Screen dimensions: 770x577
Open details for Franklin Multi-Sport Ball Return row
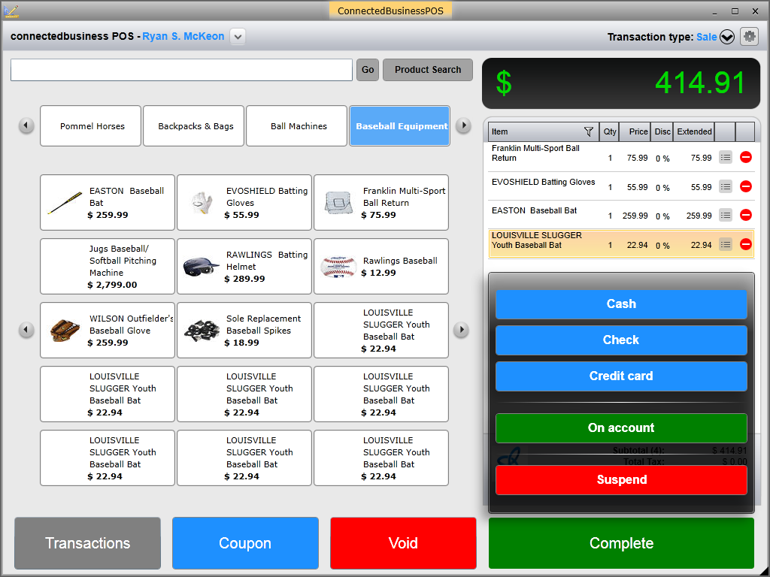(726, 158)
